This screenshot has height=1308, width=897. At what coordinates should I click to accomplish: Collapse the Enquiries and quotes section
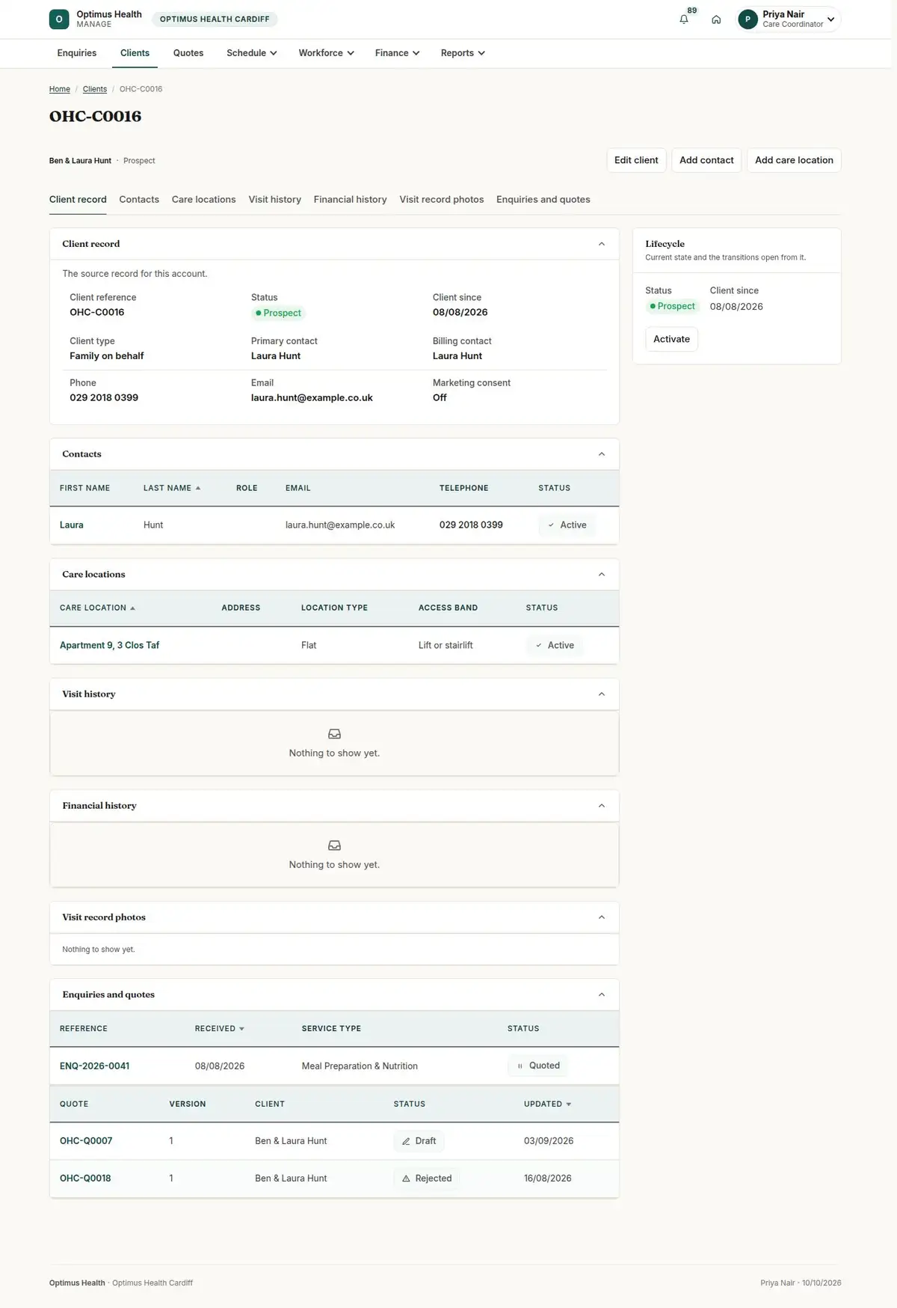tap(602, 994)
